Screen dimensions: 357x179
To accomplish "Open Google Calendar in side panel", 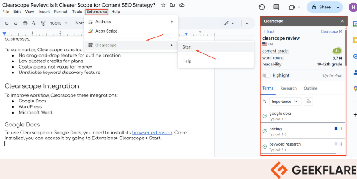I will (355, 24).
